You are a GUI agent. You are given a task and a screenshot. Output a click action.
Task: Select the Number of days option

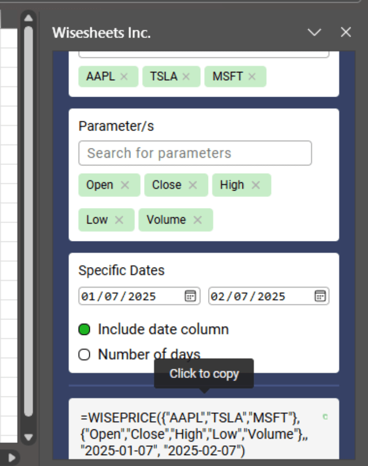point(85,354)
